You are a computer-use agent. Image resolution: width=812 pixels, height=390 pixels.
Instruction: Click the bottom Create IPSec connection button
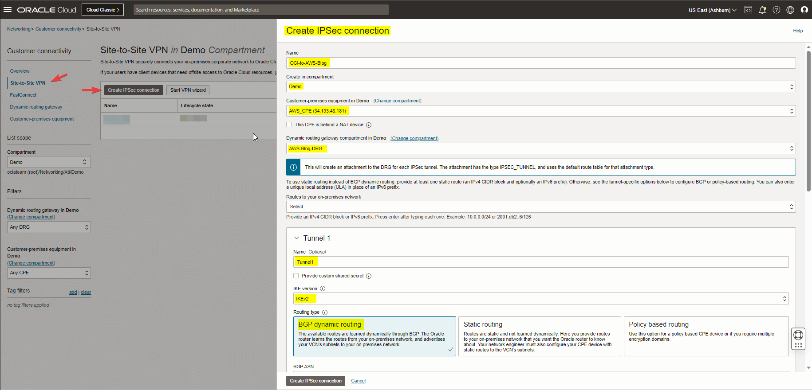(x=315, y=381)
